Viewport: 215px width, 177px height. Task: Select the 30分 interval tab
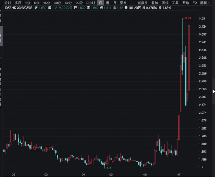tap(57, 3)
